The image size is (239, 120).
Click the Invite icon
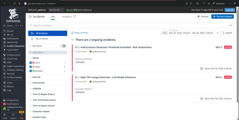point(5,115)
